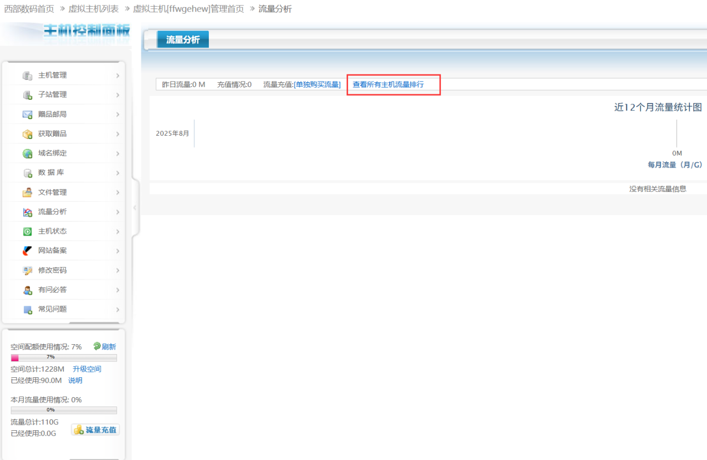Click the 查看所有主机流量排行 link
Screen dimensions: 707x460
pos(388,85)
